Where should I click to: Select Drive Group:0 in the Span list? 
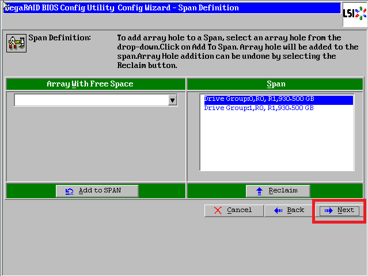pos(259,99)
